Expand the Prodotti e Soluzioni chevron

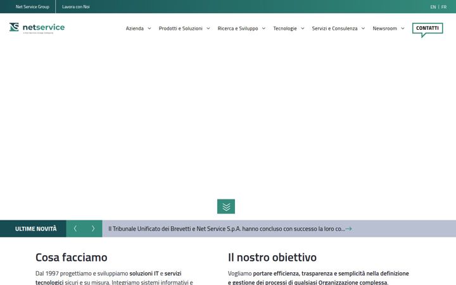point(208,28)
